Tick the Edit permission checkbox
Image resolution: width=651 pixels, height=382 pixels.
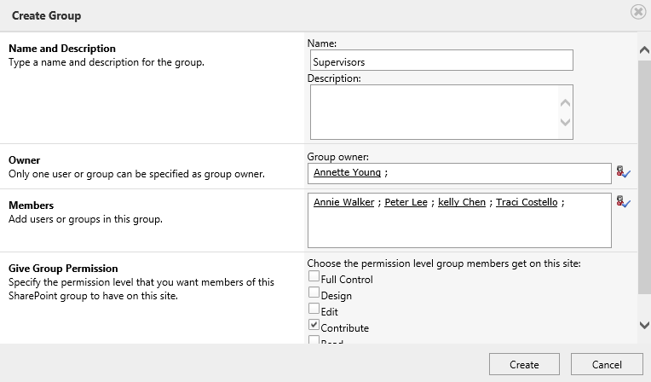pyautogui.click(x=314, y=310)
